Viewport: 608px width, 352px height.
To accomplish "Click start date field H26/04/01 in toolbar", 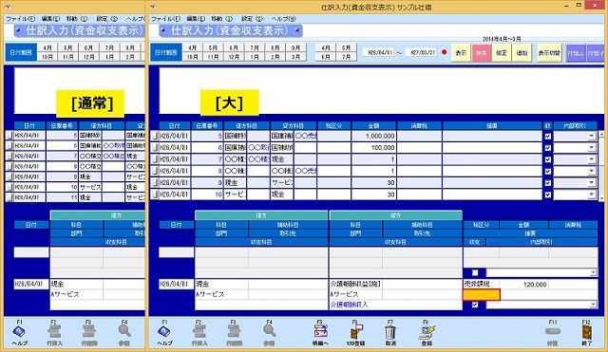I will pyautogui.click(x=378, y=52).
